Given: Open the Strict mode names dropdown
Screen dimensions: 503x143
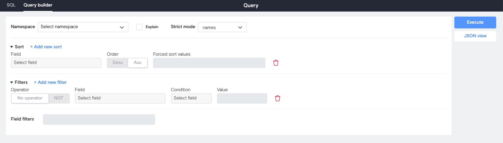Looking at the screenshot, I should (222, 27).
